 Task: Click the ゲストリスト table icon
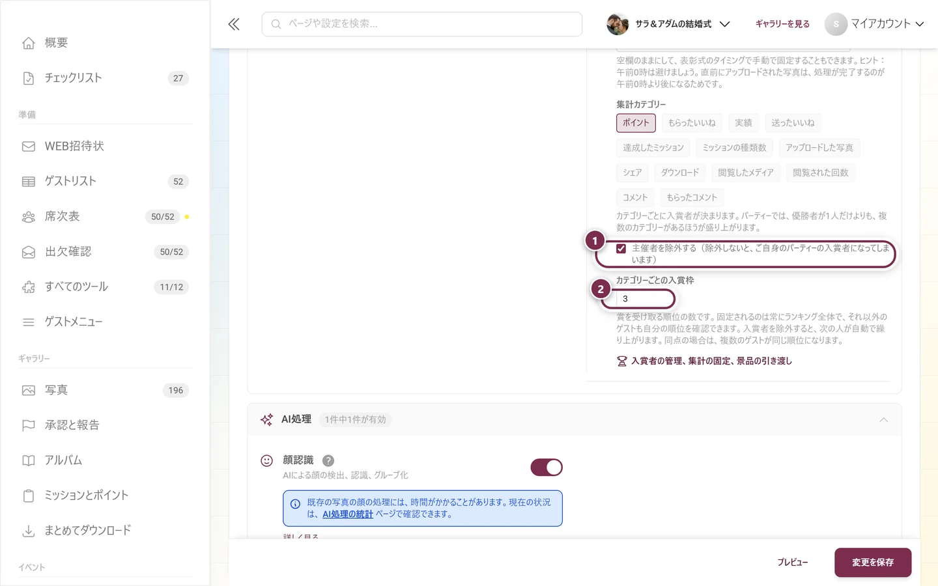click(29, 182)
